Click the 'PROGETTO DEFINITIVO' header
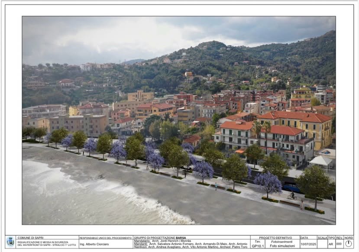 point(275,238)
